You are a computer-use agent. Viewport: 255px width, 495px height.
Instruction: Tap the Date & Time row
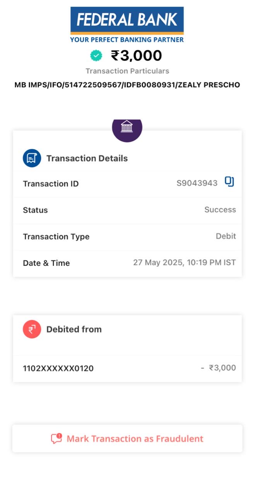(x=127, y=263)
